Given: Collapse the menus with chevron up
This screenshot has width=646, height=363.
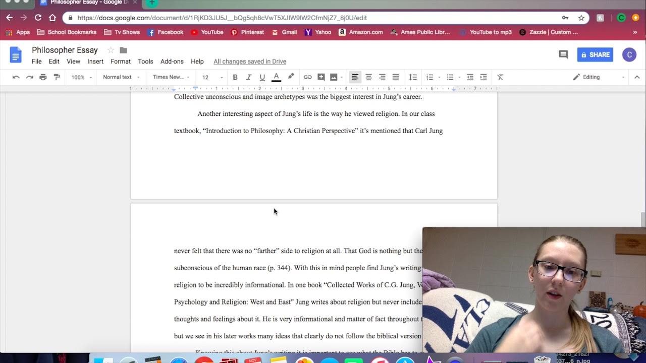Looking at the screenshot, I should coord(637,77).
